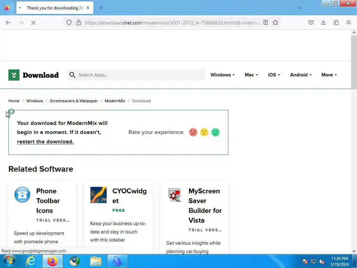Click the green Download logo icon
This screenshot has height=268, width=357.
click(14, 75)
